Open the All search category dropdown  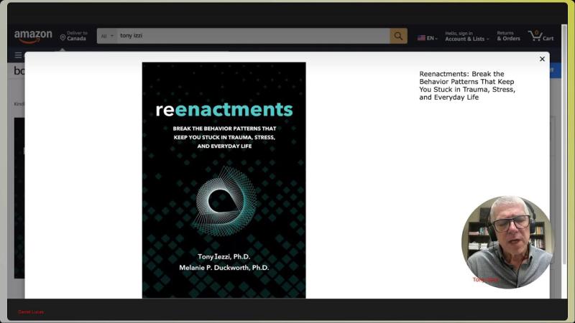coord(107,36)
